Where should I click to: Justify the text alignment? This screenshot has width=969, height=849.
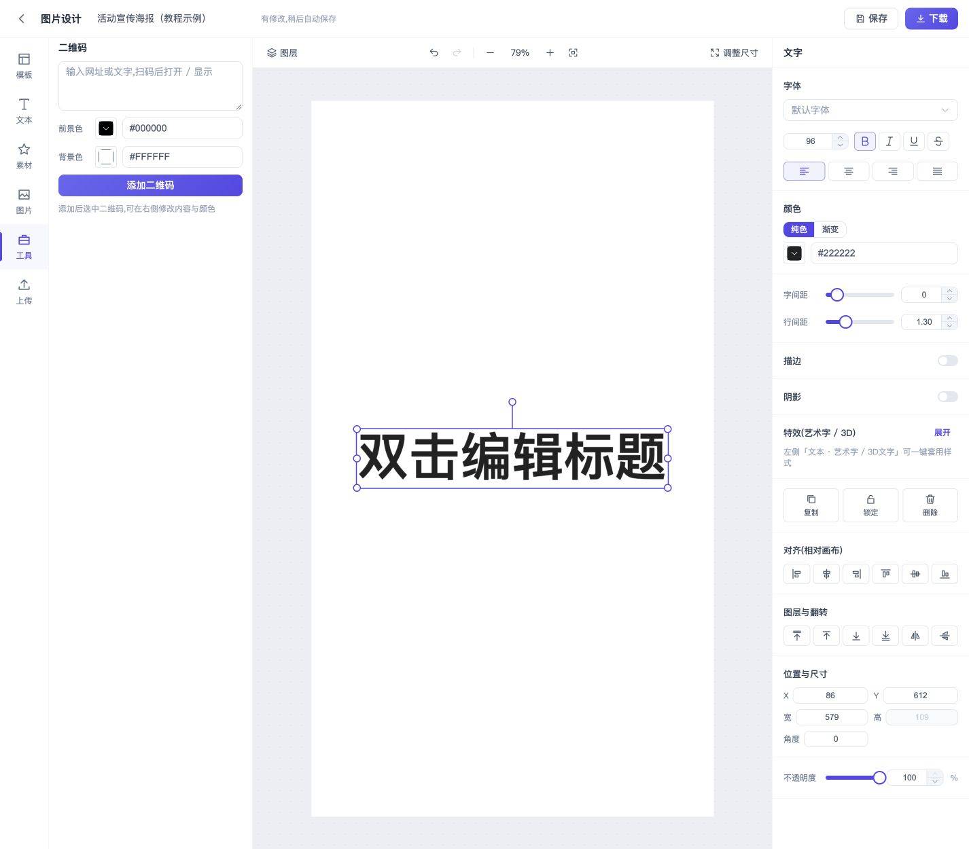point(937,171)
